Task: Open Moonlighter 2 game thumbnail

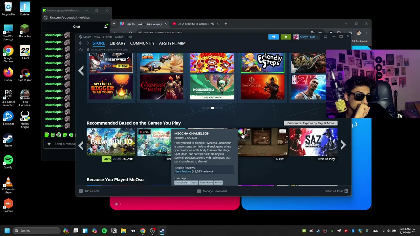Action: pos(212,87)
